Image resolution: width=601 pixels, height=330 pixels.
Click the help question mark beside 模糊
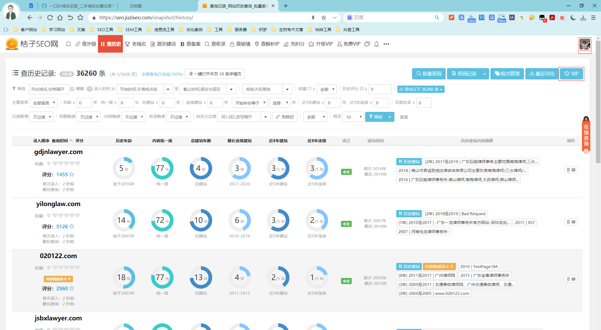point(90,89)
